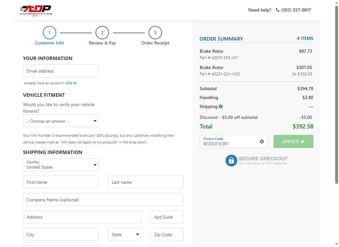This screenshot has height=247, width=339.
Task: Focus the Address field
Action: [82, 217]
